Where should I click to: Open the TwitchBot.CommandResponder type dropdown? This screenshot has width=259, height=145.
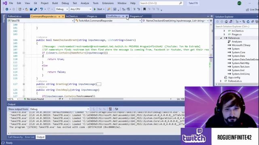(x=108, y=21)
